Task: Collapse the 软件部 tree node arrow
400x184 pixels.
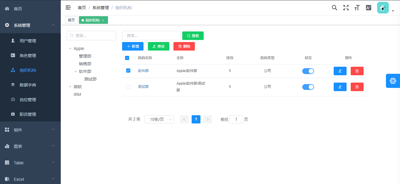Action: point(75,71)
